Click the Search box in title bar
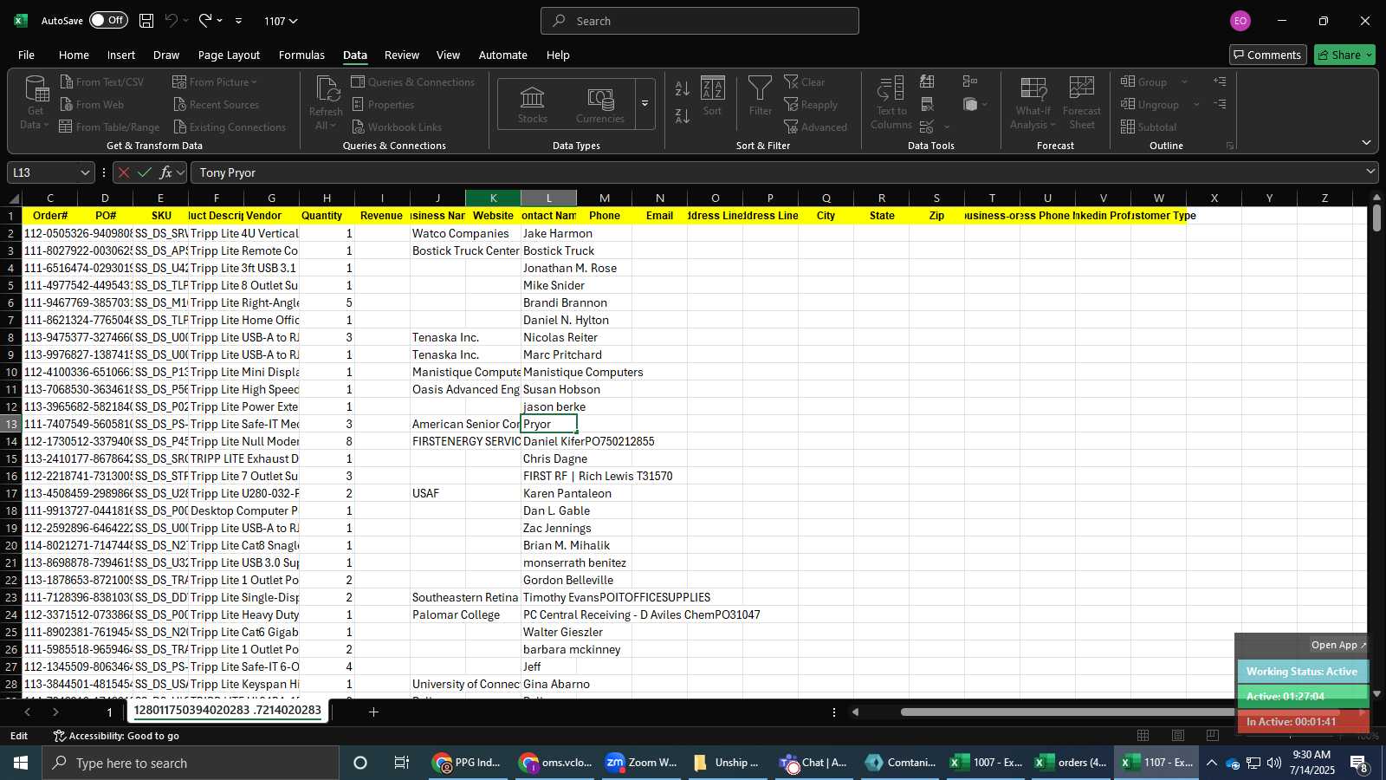This screenshot has height=780, width=1386. [x=700, y=21]
